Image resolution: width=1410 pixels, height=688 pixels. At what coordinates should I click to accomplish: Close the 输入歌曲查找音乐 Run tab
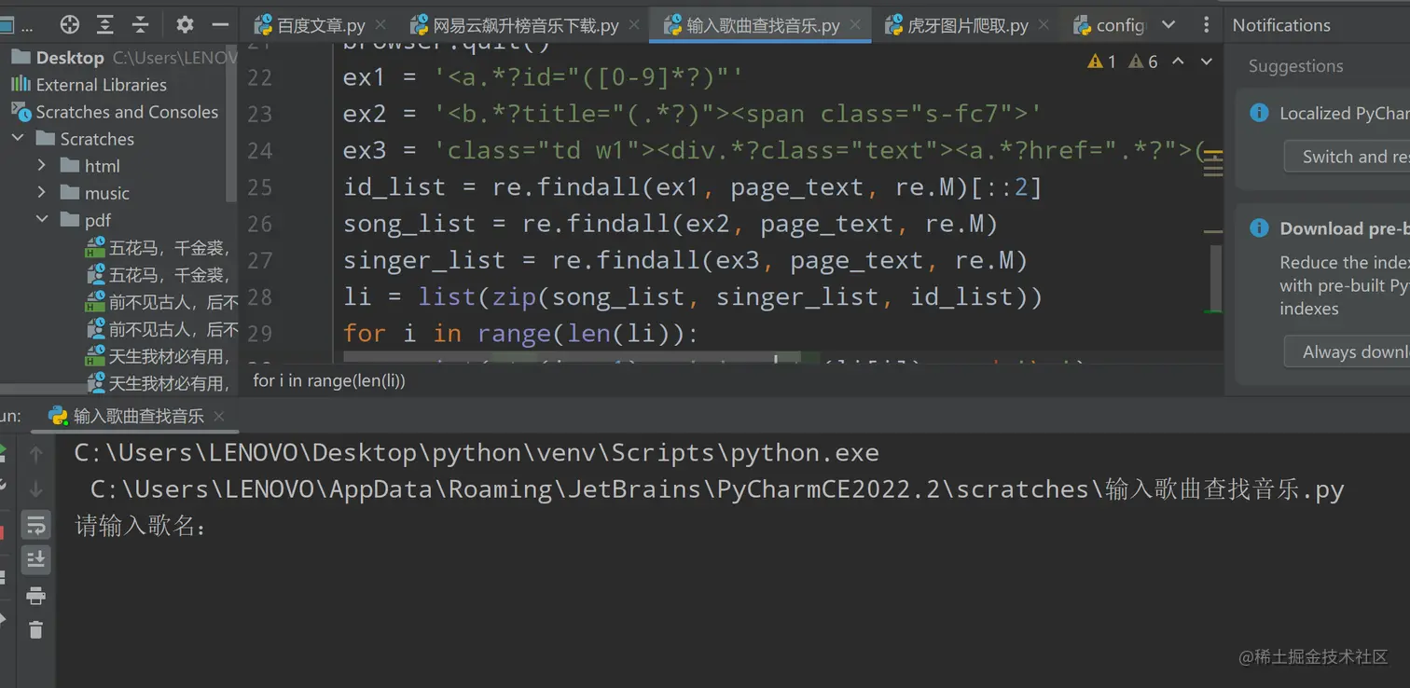point(219,416)
